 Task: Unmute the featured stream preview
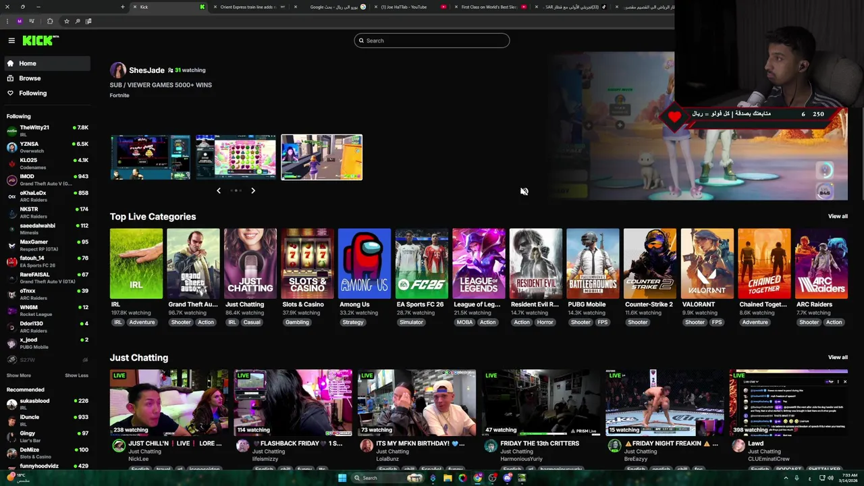point(524,192)
